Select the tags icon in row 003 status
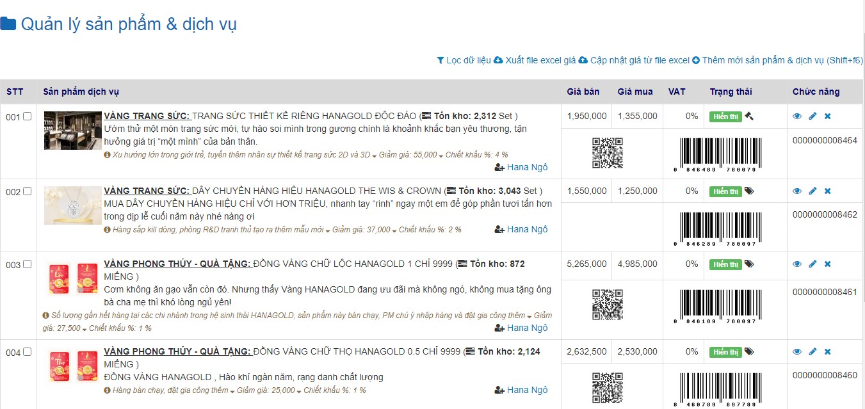The image size is (865, 409). pyautogui.click(x=749, y=264)
